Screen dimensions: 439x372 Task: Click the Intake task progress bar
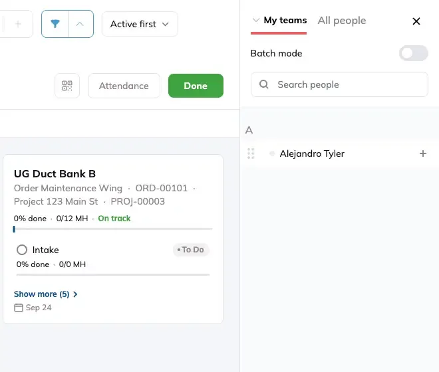[113, 274]
